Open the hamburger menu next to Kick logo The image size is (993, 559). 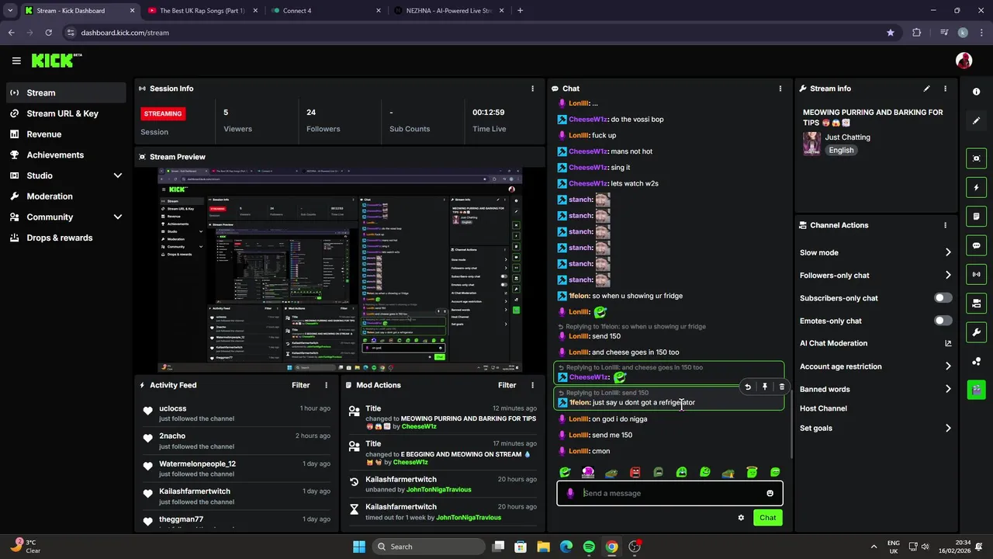pos(16,61)
